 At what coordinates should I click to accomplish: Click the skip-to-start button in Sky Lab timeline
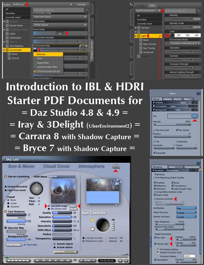tap(37, 260)
